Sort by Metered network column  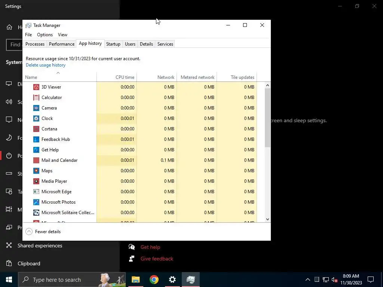(x=197, y=77)
